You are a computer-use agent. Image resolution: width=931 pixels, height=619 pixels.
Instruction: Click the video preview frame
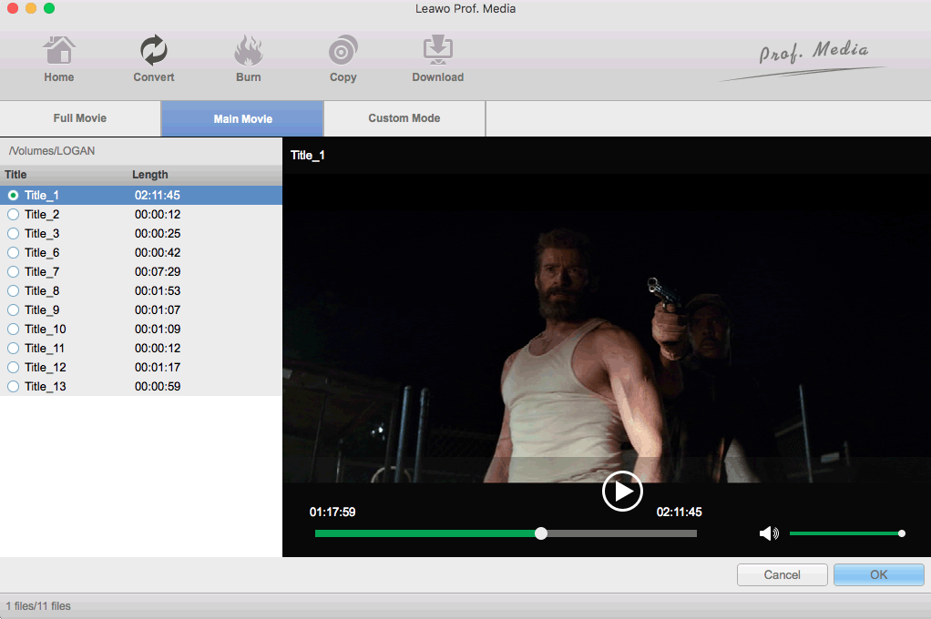point(607,329)
